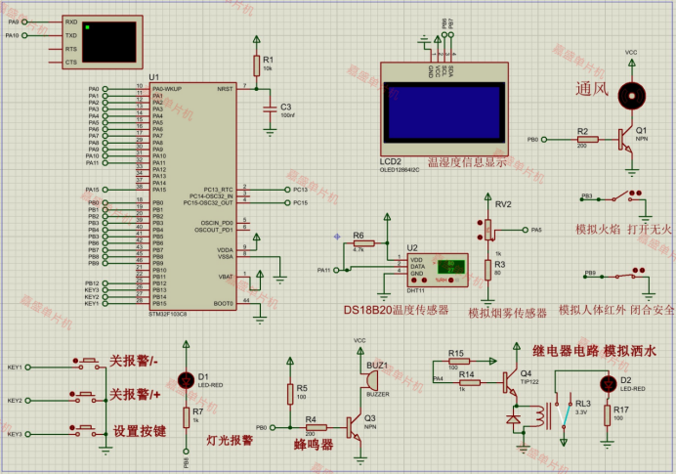Click the lower red adjust dot on RV2
The width and height of the screenshot is (676, 475).
(480, 237)
